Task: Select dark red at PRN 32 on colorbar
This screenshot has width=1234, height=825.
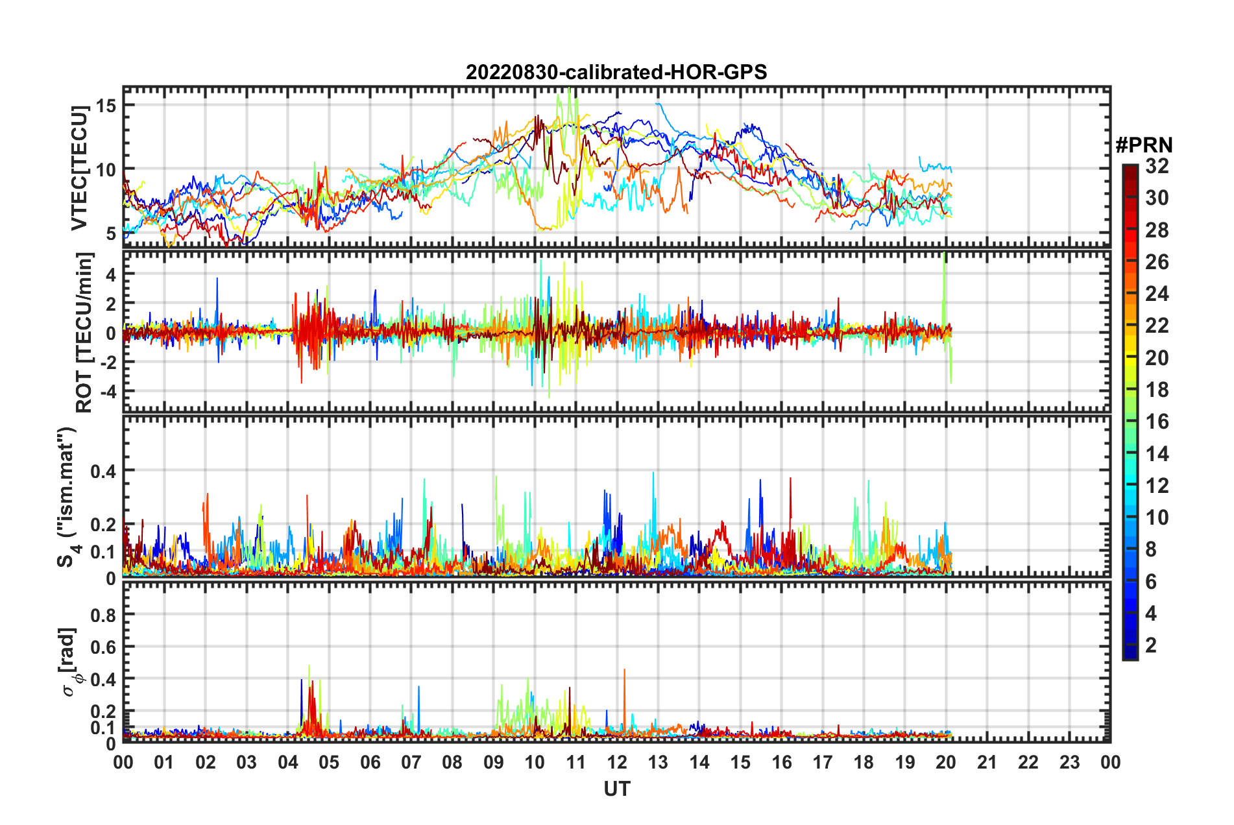Action: click(1130, 169)
